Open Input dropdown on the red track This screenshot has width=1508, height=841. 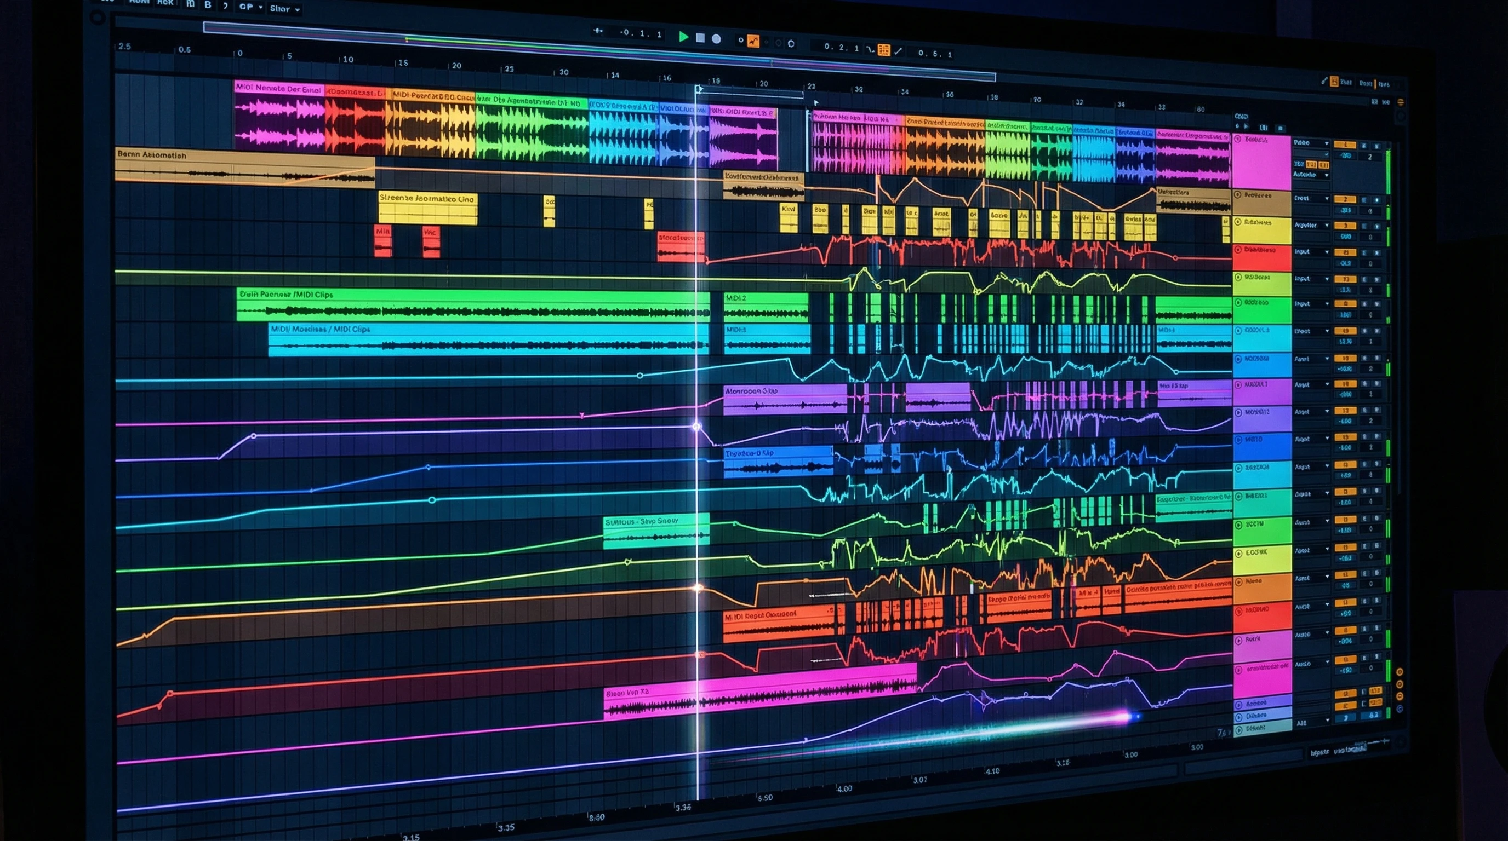[x=1311, y=252]
